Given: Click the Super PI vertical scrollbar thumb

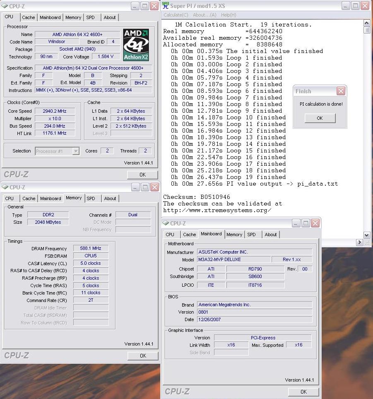Looking at the screenshot, I should click(x=366, y=30).
